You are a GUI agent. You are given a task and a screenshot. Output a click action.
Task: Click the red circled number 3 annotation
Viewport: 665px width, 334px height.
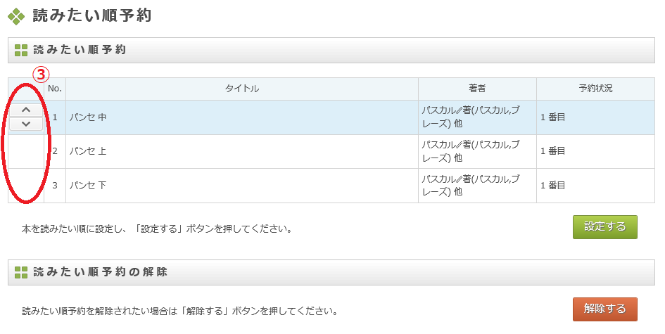pos(42,74)
